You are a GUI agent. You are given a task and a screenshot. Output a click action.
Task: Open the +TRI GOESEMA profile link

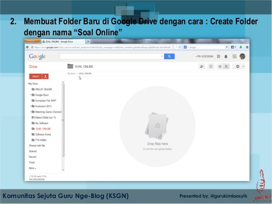(x=205, y=56)
